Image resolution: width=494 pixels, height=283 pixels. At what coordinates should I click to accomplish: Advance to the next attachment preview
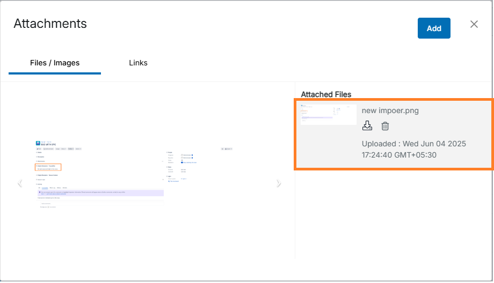tap(278, 184)
